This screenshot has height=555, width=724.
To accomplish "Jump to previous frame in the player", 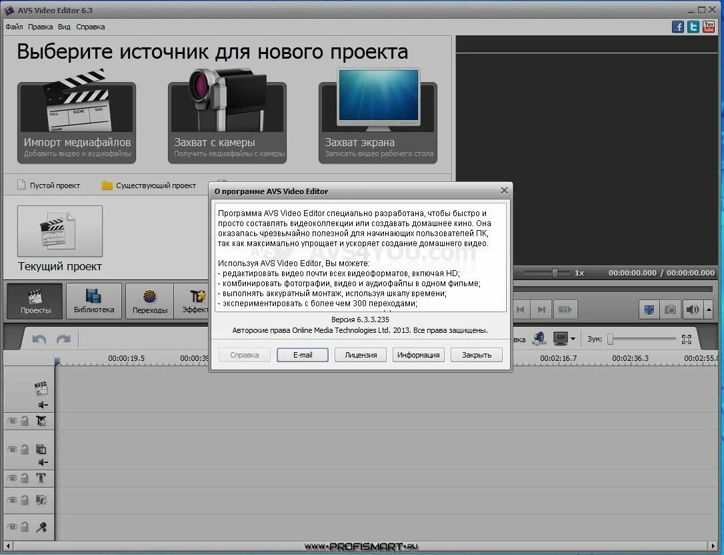I will point(521,310).
